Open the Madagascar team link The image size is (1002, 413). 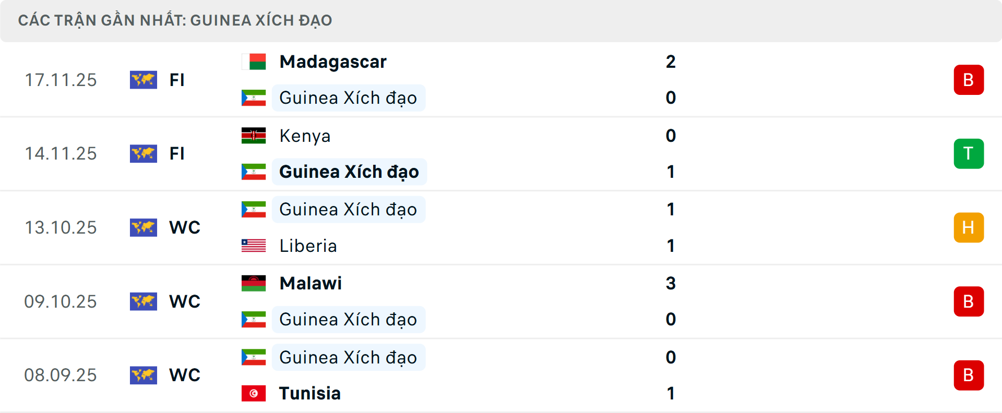(333, 62)
